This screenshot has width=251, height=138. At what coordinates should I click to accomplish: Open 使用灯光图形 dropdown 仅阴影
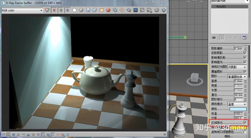(237, 67)
